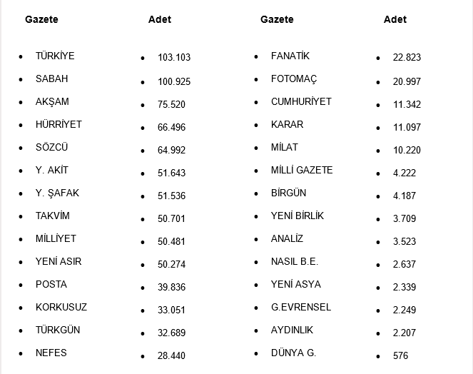Click the TÜRKİYE newspaper entry
The width and height of the screenshot is (473, 374).
point(55,56)
